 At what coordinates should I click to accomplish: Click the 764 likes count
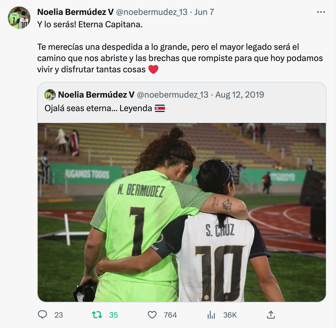pyautogui.click(x=170, y=315)
